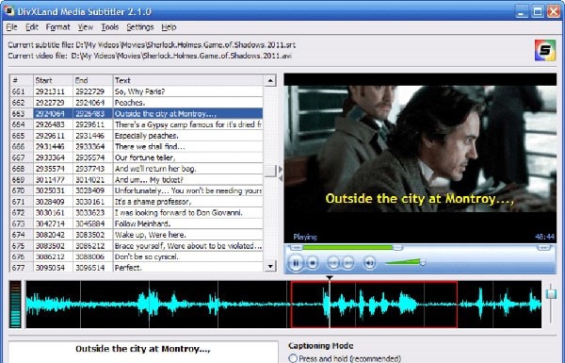Select row 670 'Unfortunately... You won't be needing'
565x363 pixels.
tap(137, 190)
